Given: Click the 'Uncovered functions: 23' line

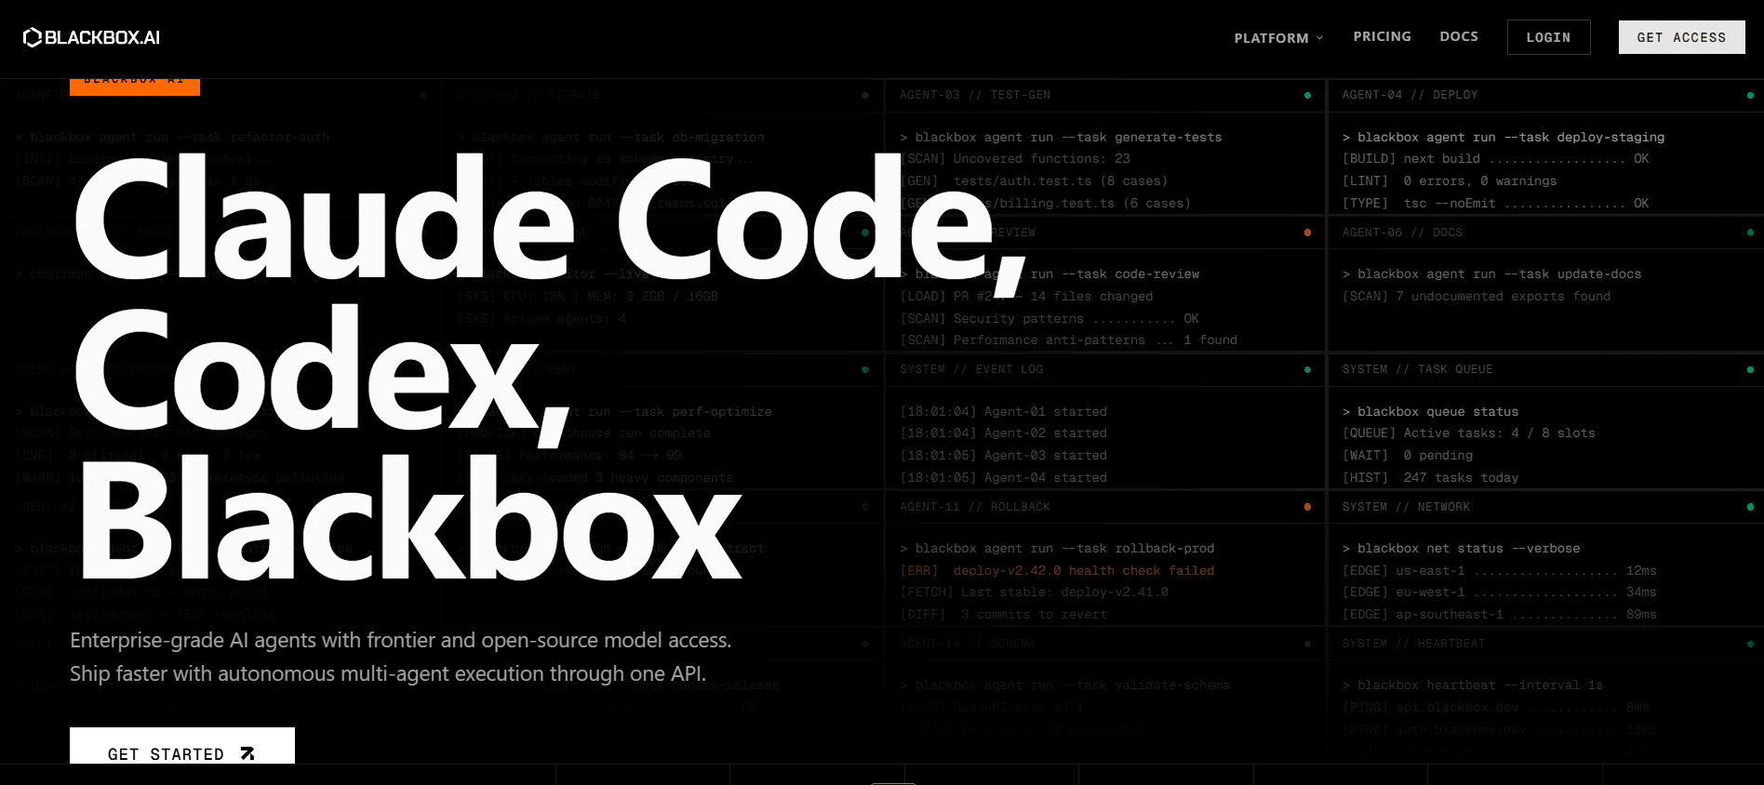Looking at the screenshot, I should (1015, 159).
